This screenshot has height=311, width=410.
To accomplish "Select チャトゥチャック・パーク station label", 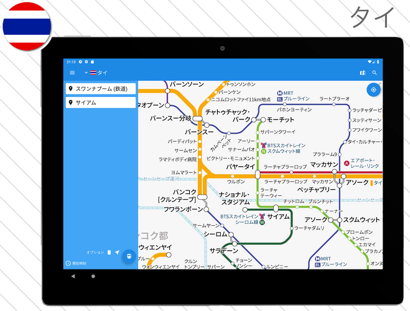I will tap(228, 116).
